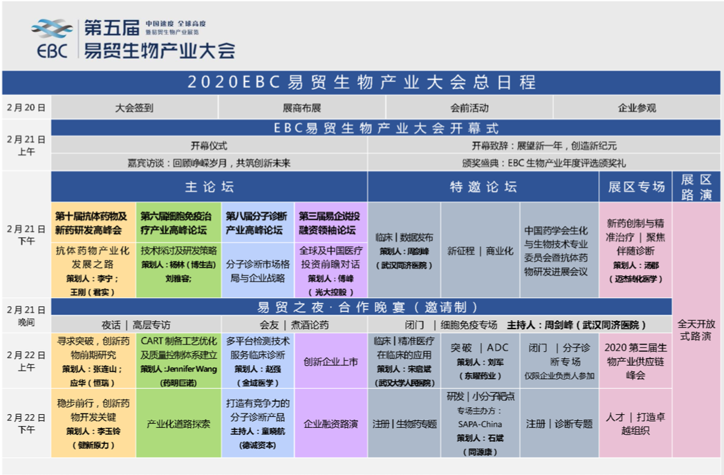
Task: Click 企业融资路演 cell
Action: click(331, 423)
